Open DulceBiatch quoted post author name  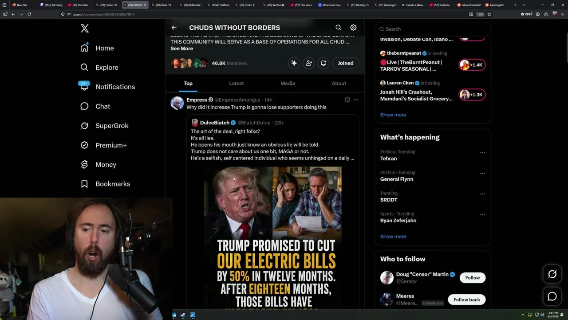coord(215,123)
